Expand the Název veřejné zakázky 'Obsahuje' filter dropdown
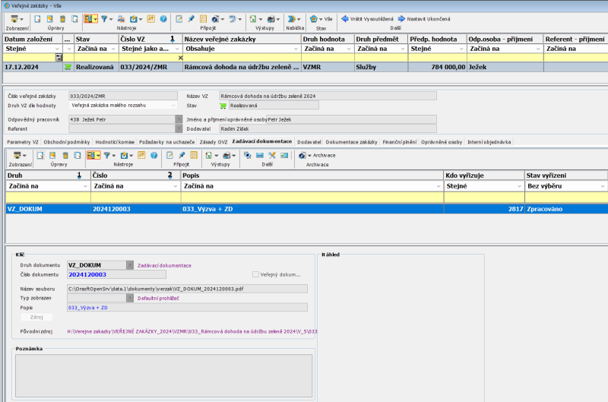This screenshot has width=608, height=402. click(x=295, y=49)
